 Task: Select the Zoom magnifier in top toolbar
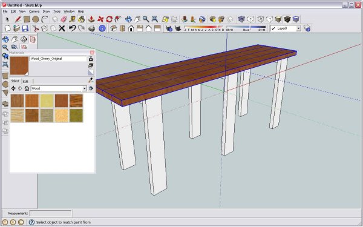coord(146,19)
